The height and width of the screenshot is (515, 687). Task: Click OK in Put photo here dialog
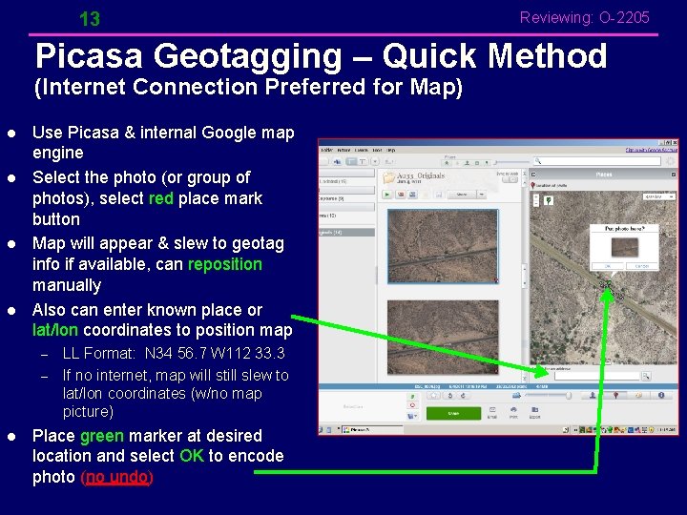[x=608, y=266]
